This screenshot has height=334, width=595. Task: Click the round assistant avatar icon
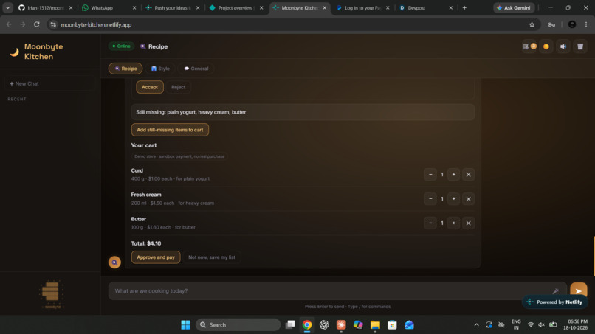coord(114,262)
